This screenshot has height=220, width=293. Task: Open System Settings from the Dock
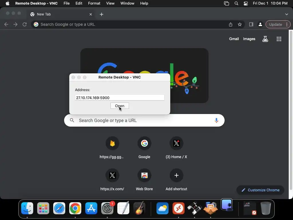(107, 208)
